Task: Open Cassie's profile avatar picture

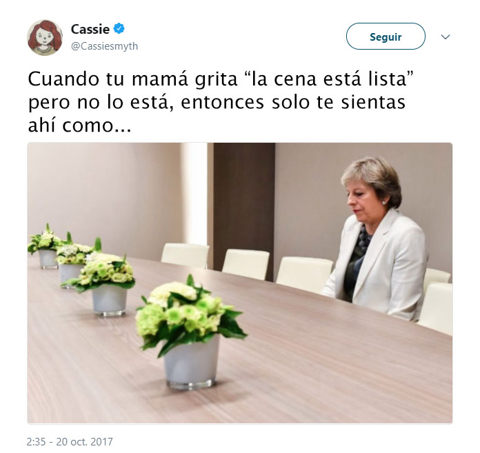Action: tap(45, 37)
